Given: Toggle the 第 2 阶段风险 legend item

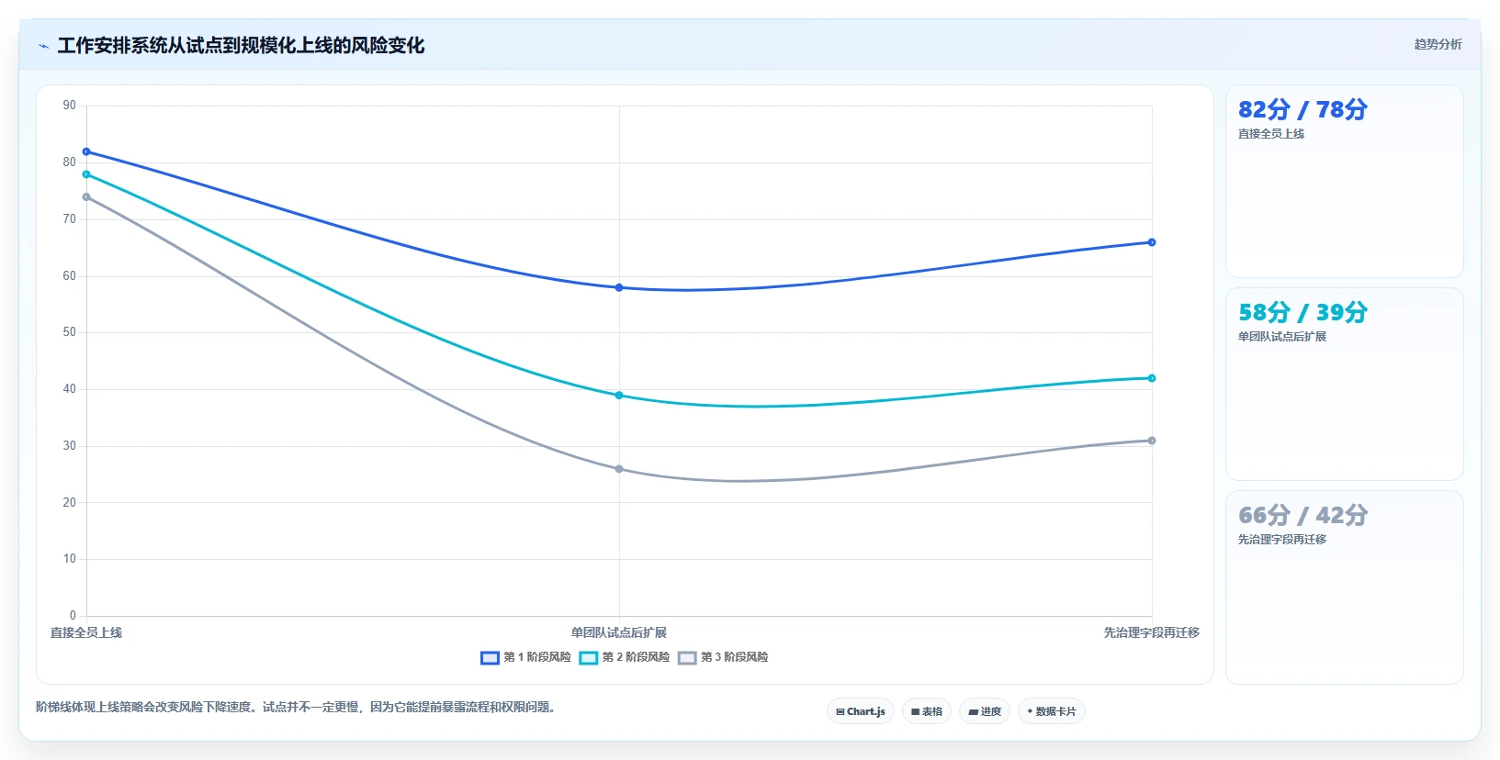Looking at the screenshot, I should (625, 657).
